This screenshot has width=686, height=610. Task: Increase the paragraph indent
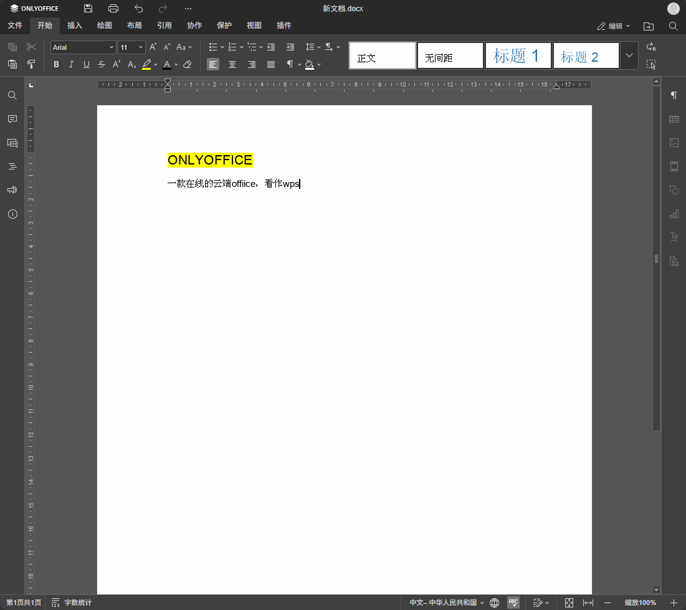pos(290,47)
